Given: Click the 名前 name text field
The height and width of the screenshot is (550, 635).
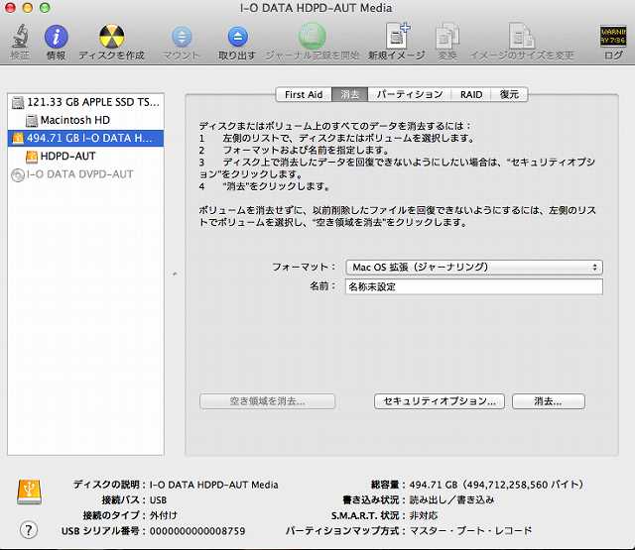Looking at the screenshot, I should pyautogui.click(x=472, y=286).
